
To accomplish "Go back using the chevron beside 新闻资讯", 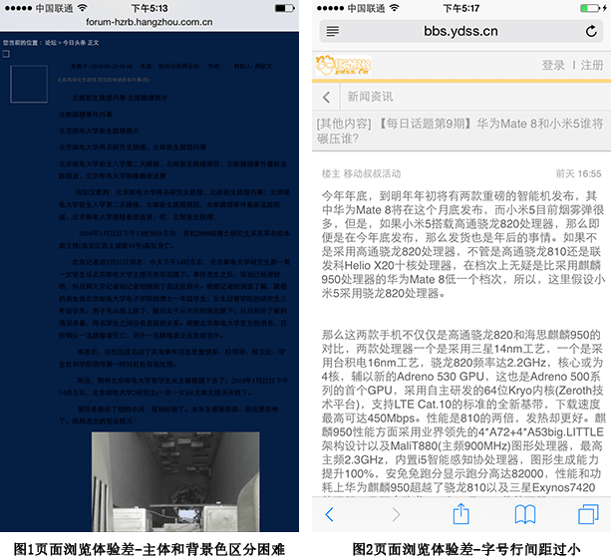I will 327,97.
